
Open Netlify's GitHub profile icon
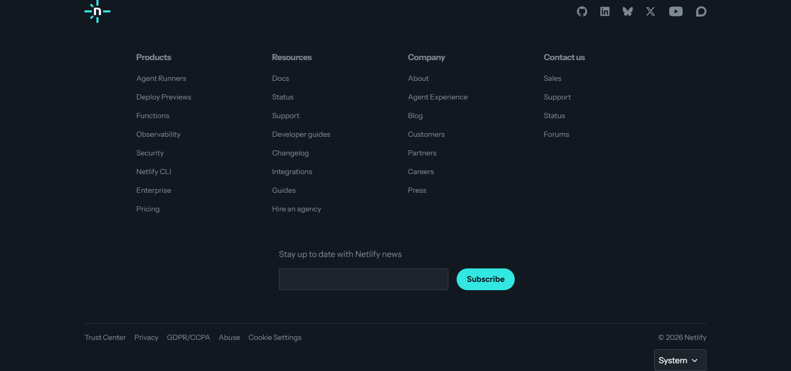(x=582, y=11)
